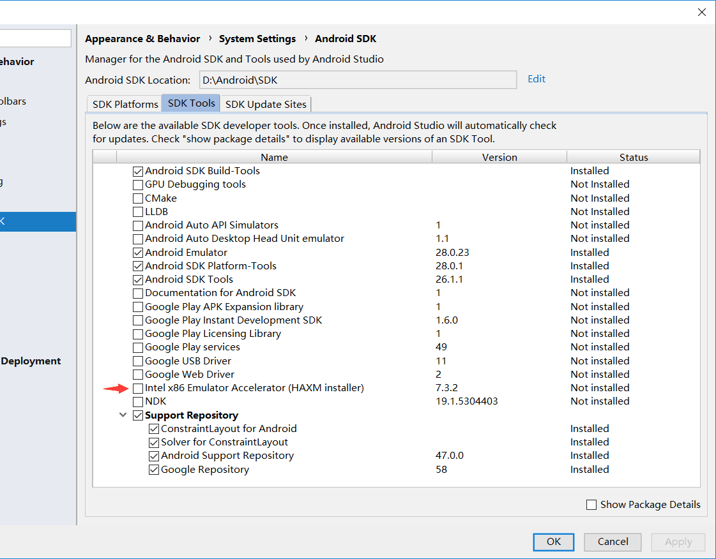
Task: Click Head Unit emulator version 1.1
Action: pos(442,238)
